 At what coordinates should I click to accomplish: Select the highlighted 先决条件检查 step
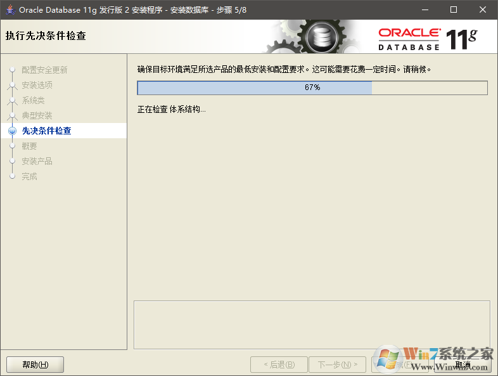64,131
